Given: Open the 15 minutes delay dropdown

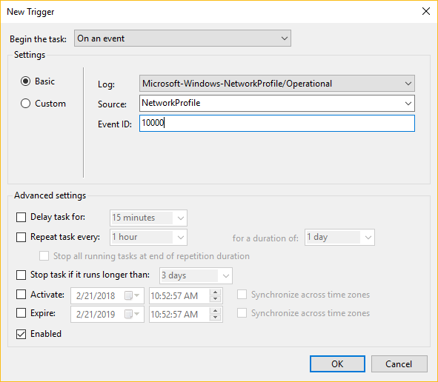Looking at the screenshot, I should [148, 218].
